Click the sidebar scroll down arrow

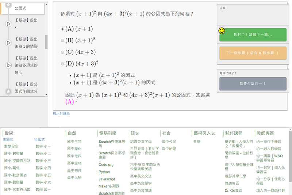click(x=46, y=95)
